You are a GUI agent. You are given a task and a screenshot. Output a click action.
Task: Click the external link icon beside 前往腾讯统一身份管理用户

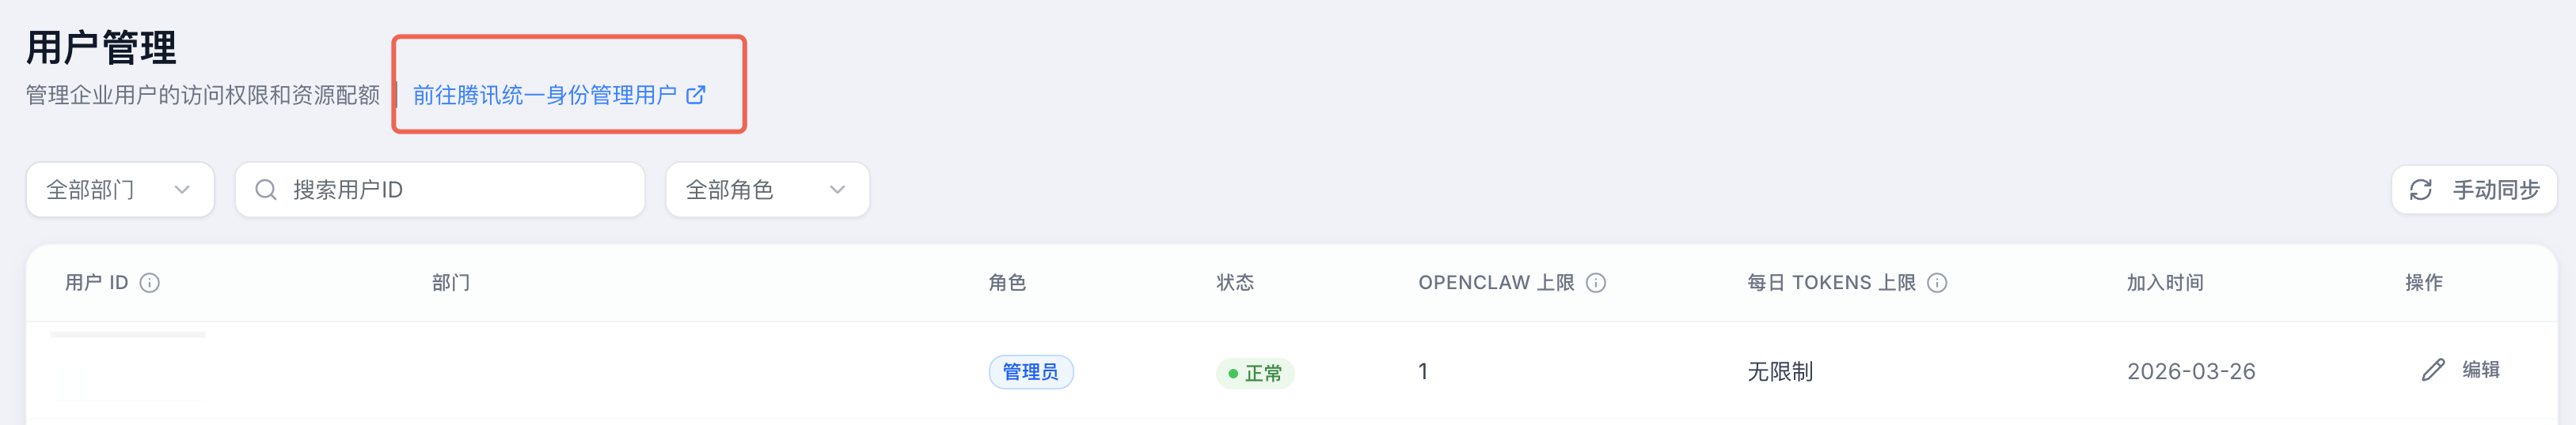(696, 95)
